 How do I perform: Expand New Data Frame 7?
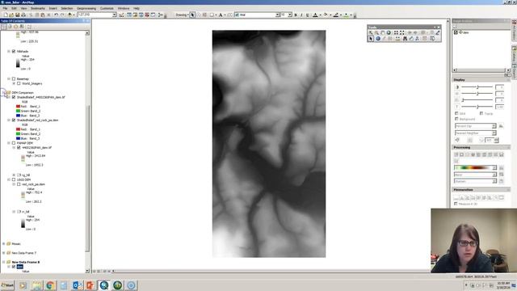pyautogui.click(x=4, y=253)
